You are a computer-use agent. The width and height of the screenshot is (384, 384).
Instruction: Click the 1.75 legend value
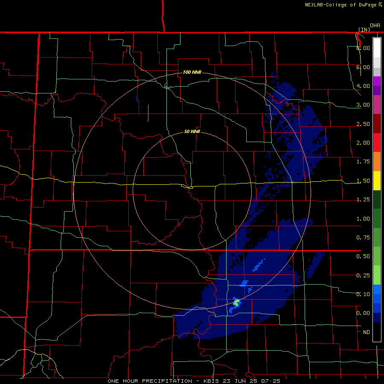point(363,162)
